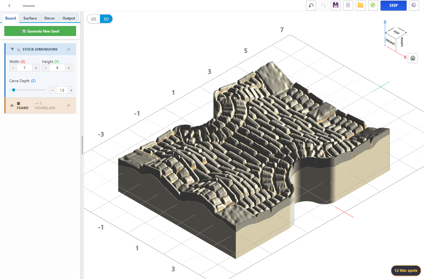424x279 pixels.
Task: Click the Frame section icon
Action: tap(19, 103)
